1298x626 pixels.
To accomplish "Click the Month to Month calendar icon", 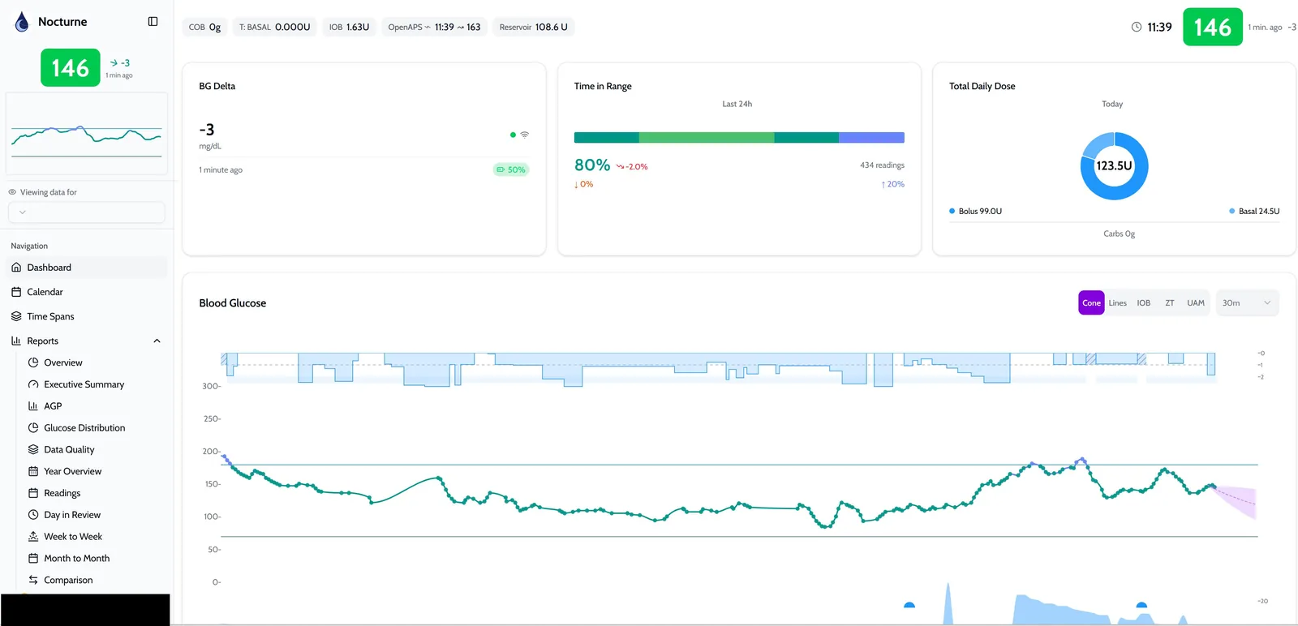I will [33, 559].
